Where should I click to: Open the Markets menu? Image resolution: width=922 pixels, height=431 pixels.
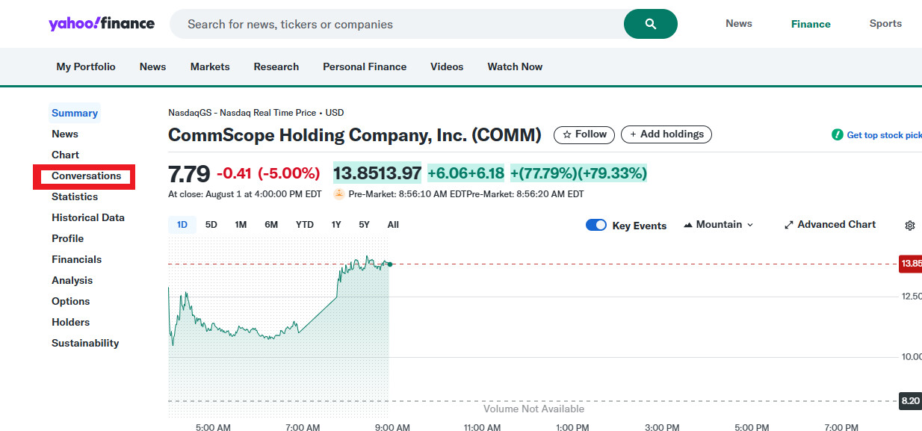tap(210, 66)
